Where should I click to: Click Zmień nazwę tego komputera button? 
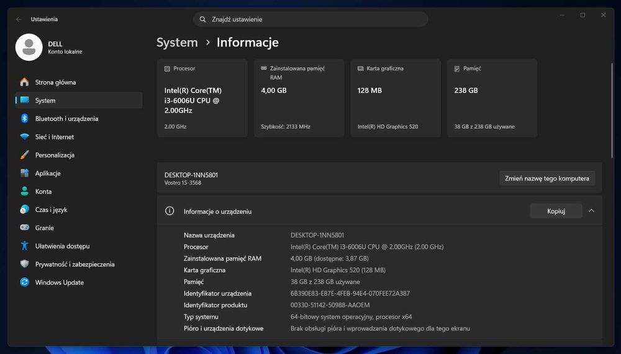pyautogui.click(x=547, y=179)
